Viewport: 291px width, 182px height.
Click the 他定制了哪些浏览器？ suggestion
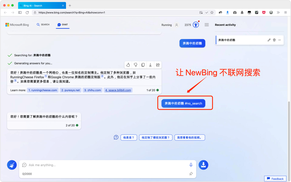point(155,138)
